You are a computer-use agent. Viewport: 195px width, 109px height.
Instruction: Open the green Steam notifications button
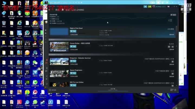tap(149, 6)
